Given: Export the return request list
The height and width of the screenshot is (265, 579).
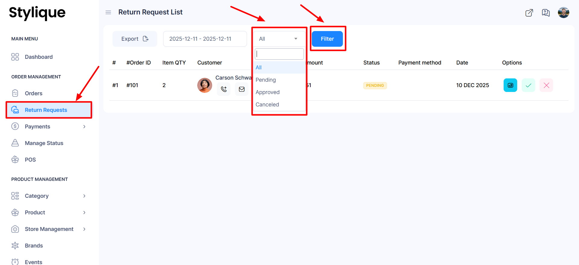Looking at the screenshot, I should coord(134,39).
